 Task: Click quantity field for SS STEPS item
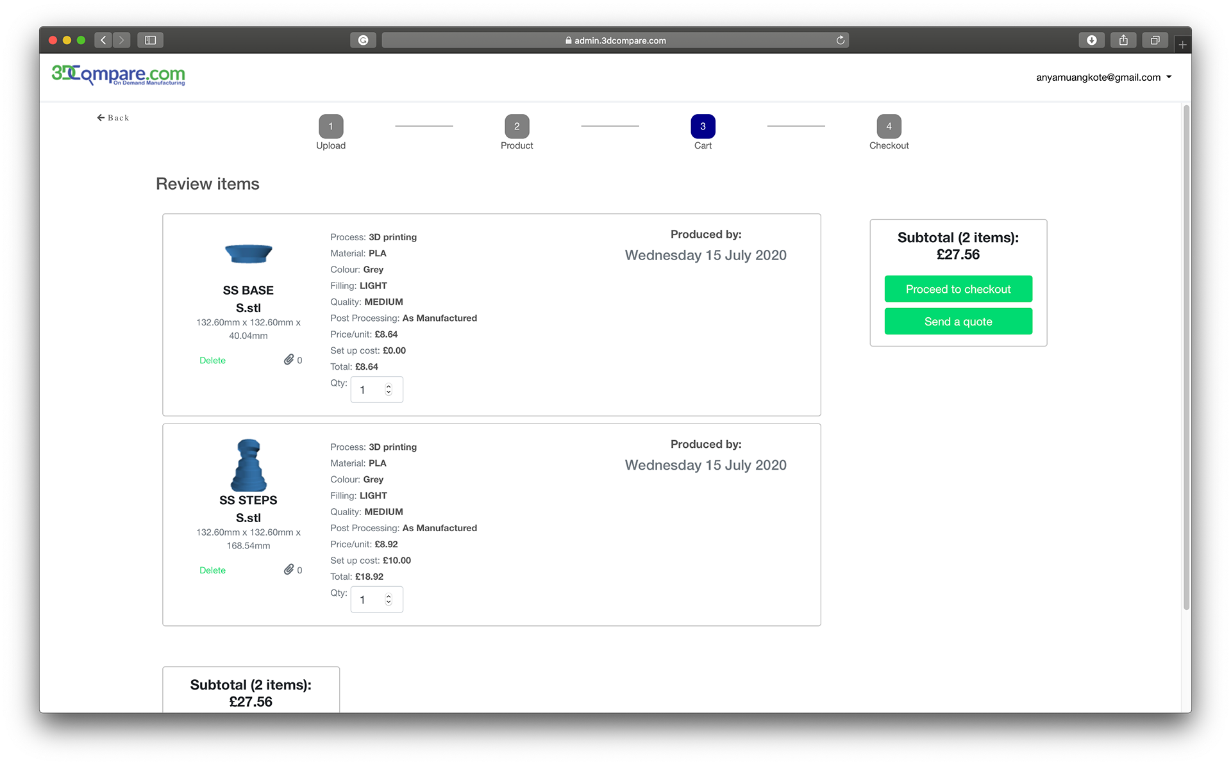tap(376, 600)
